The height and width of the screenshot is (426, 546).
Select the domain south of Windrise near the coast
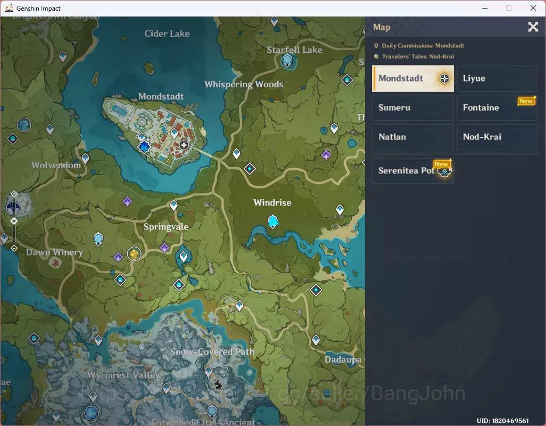click(316, 290)
